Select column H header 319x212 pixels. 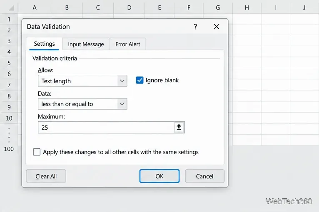247,8
